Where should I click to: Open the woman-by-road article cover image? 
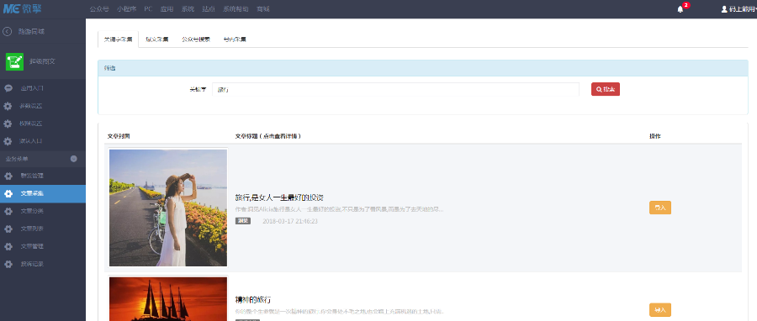(168, 208)
